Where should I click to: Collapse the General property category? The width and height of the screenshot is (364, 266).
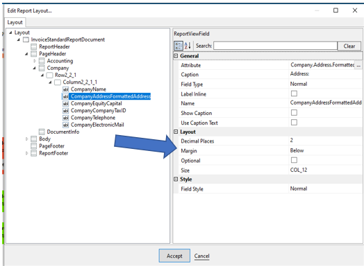point(176,56)
